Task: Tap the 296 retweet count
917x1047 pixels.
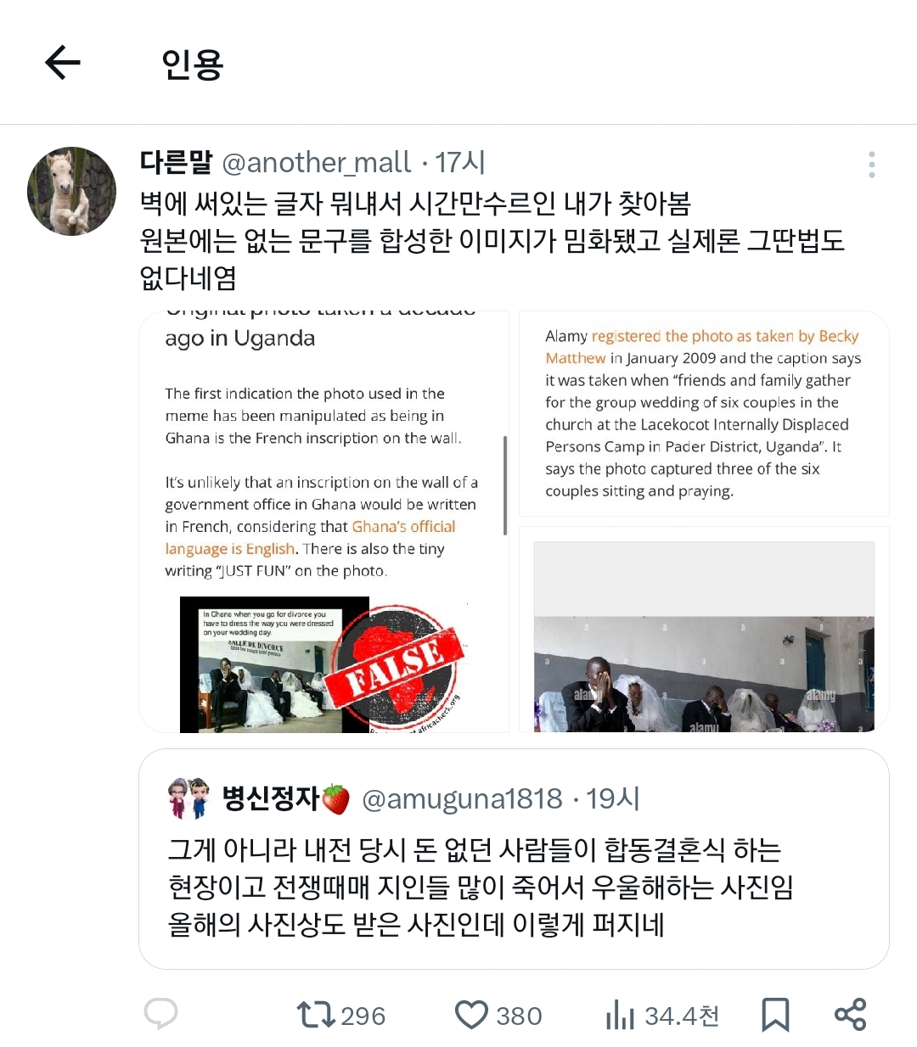Action: tap(363, 1016)
